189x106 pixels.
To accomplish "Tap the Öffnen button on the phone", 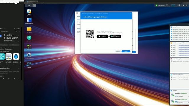I will (x=14, y=45).
